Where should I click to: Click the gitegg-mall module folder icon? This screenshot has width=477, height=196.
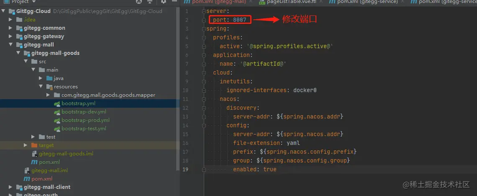(x=19, y=45)
